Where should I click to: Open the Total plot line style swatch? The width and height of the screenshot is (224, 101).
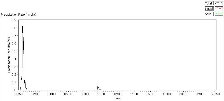click(x=219, y=3)
